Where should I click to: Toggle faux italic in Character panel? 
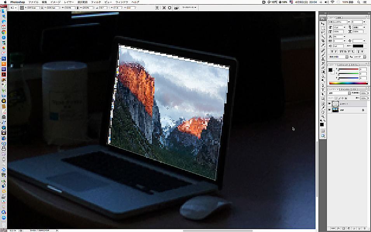[x=336, y=51]
